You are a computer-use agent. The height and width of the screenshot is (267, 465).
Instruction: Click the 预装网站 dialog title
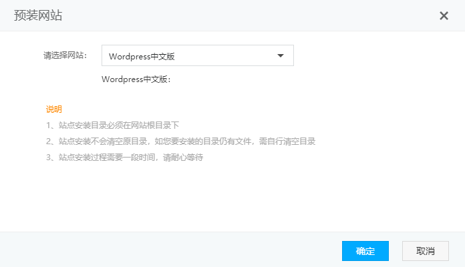tap(38, 15)
